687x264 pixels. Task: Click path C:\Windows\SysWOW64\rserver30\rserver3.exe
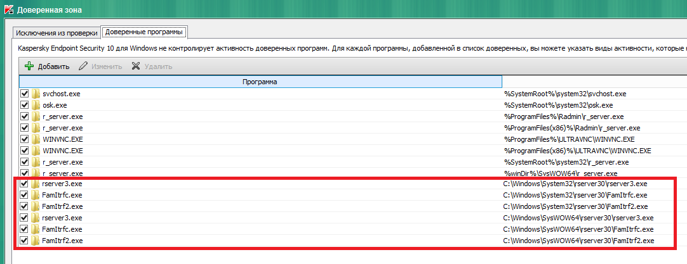tap(578, 218)
